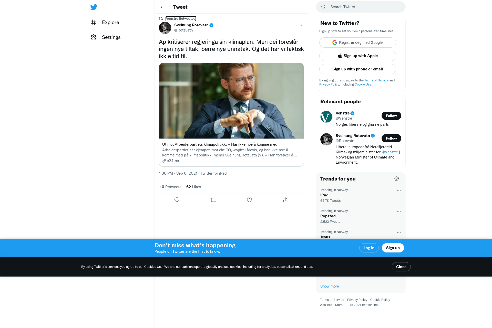Click the Show more trends link
The image size is (492, 328).
tap(330, 286)
